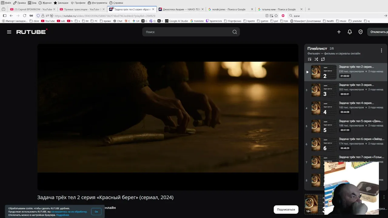Click the 'Импорт закладок' bookmark item
388x218 pixels.
pos(14,21)
